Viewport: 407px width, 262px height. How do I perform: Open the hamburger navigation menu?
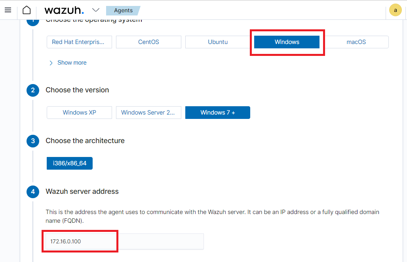(x=8, y=10)
